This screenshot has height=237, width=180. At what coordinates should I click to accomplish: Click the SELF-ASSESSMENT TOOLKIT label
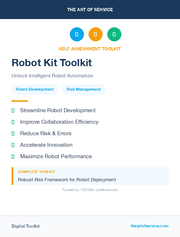(x=90, y=49)
